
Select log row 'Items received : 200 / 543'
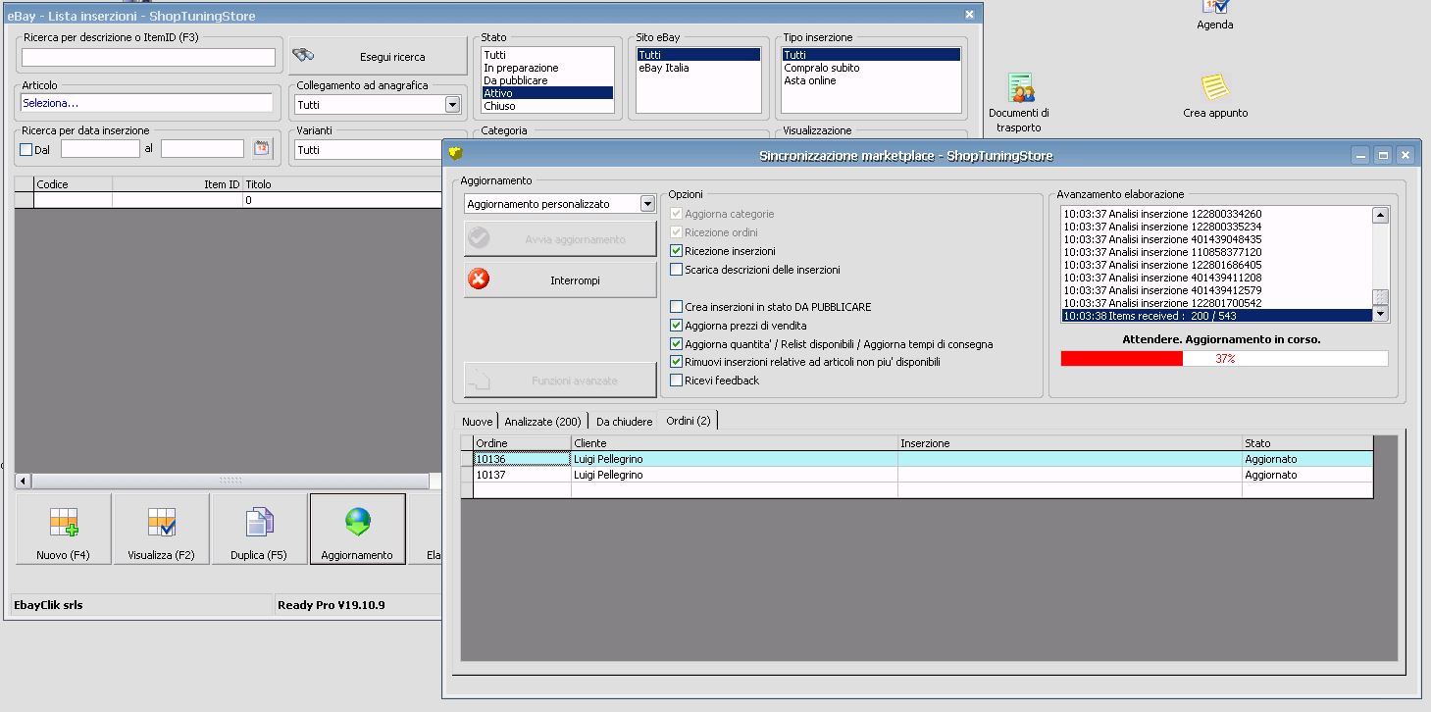1216,316
